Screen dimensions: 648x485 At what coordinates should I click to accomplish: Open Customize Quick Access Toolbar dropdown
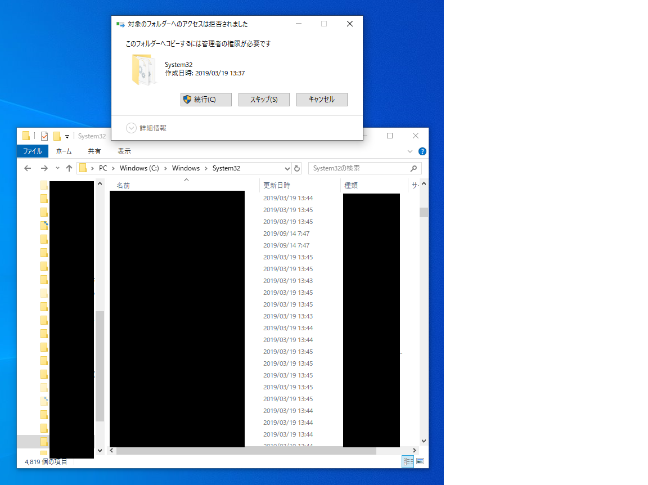67,137
